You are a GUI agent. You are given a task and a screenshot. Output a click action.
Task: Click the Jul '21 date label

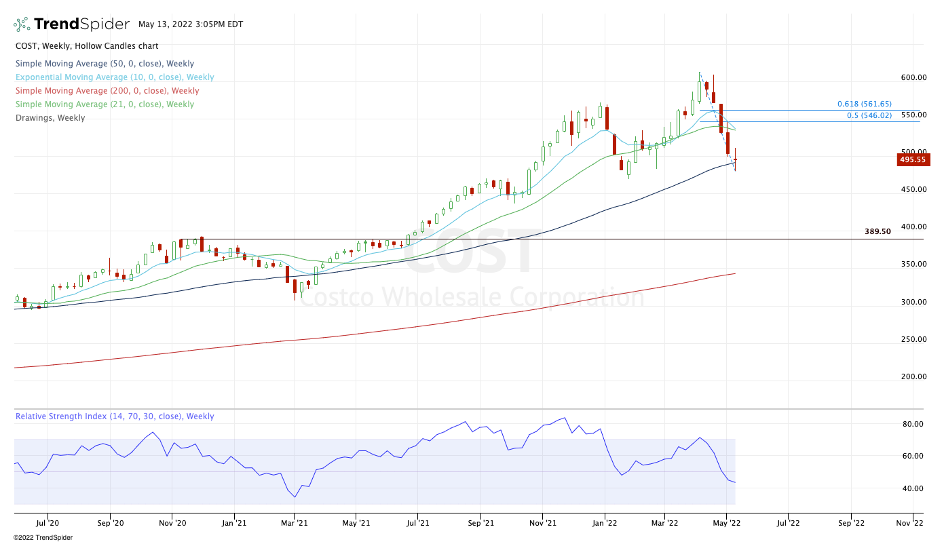(417, 524)
